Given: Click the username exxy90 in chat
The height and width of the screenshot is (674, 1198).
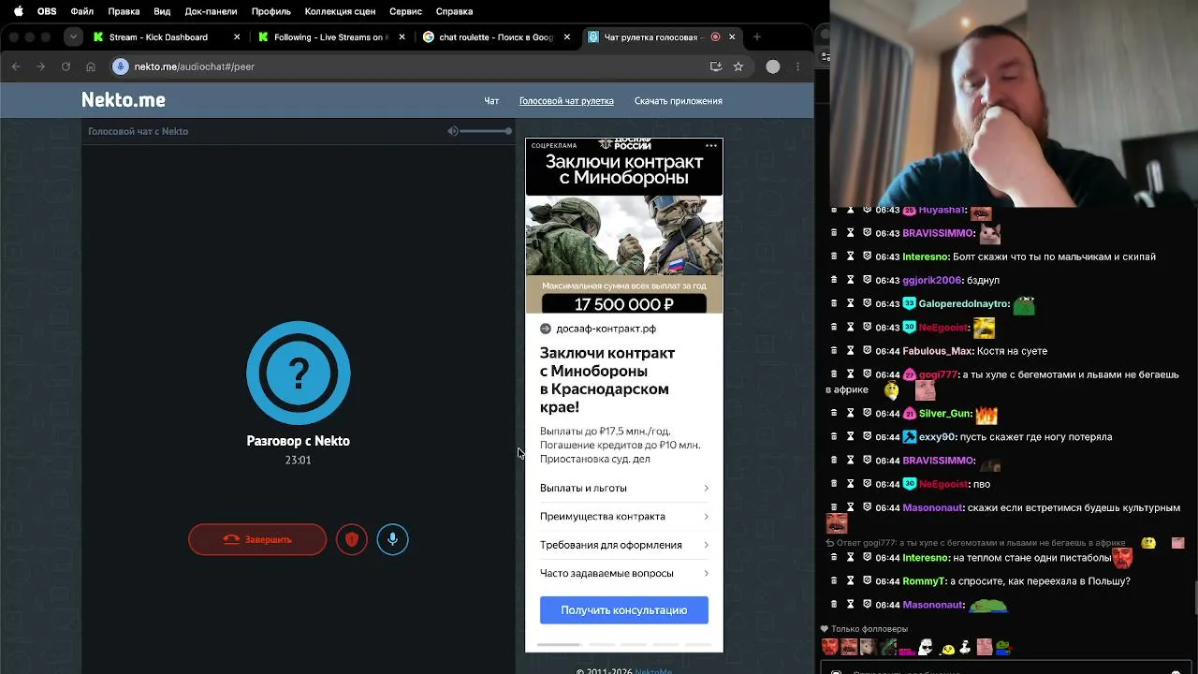Looking at the screenshot, I should (936, 437).
